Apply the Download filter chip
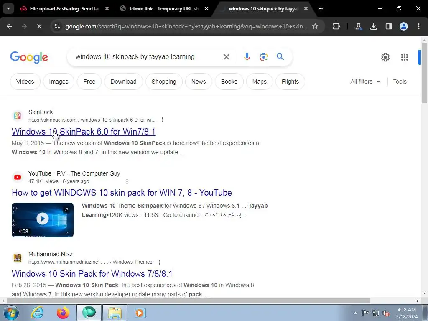 [123, 82]
